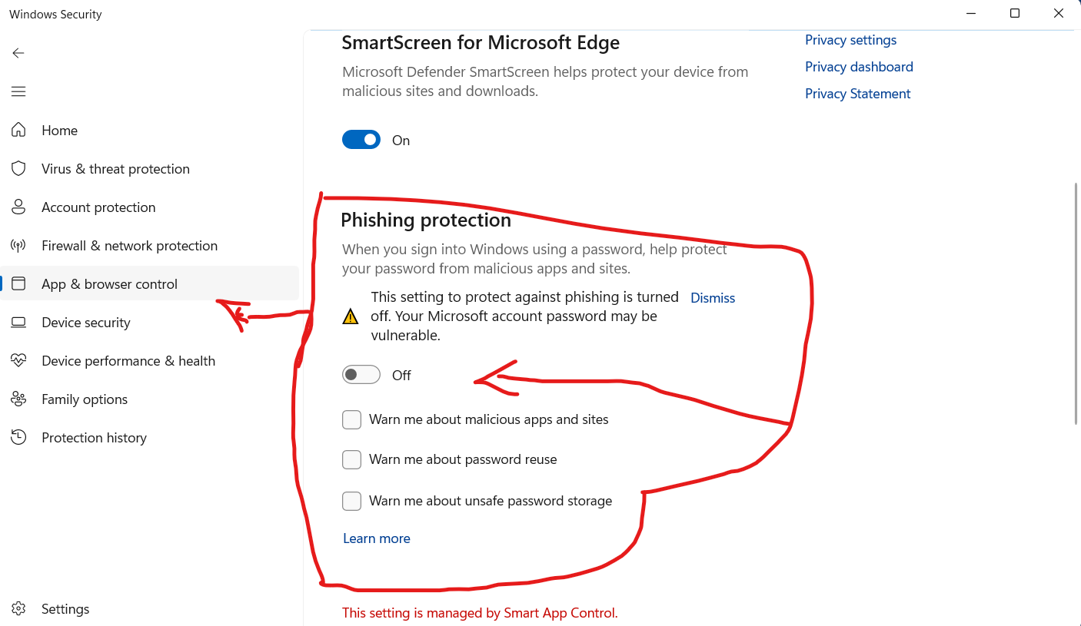Click the back arrow in the sidebar
Viewport: 1081px width, 626px height.
tap(18, 52)
